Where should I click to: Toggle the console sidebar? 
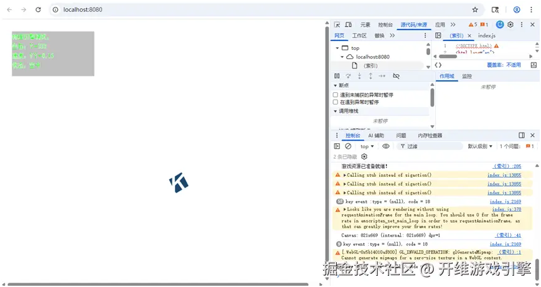click(x=337, y=146)
